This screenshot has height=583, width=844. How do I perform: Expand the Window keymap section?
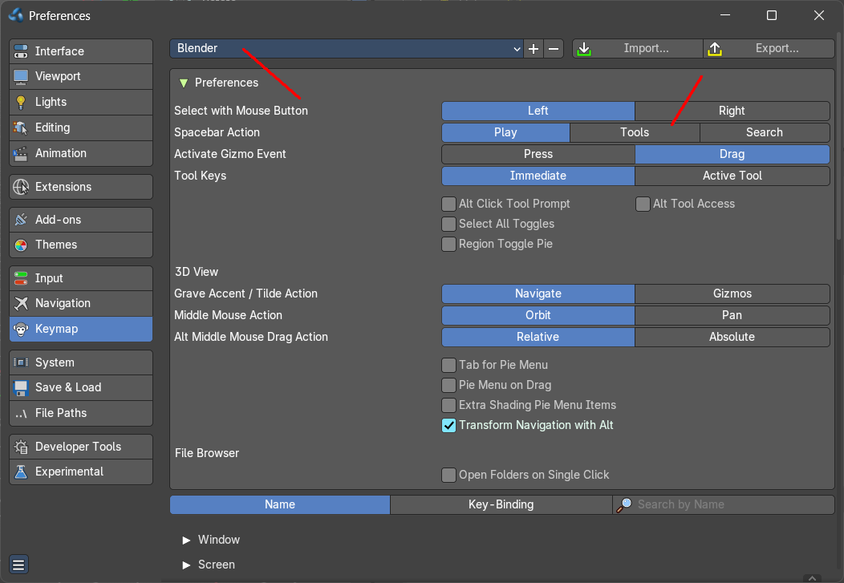point(186,540)
